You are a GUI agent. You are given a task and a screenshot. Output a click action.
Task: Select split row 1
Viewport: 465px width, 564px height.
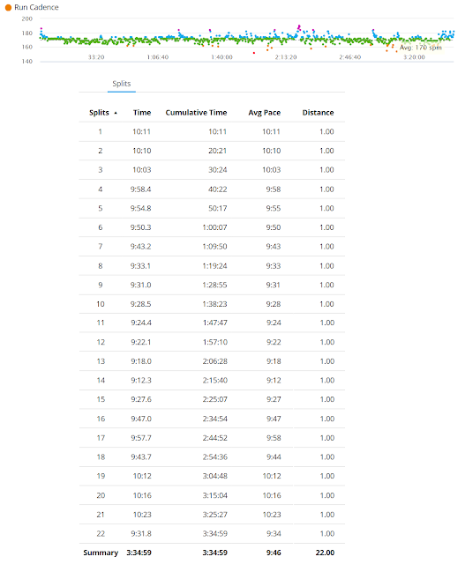[212, 131]
